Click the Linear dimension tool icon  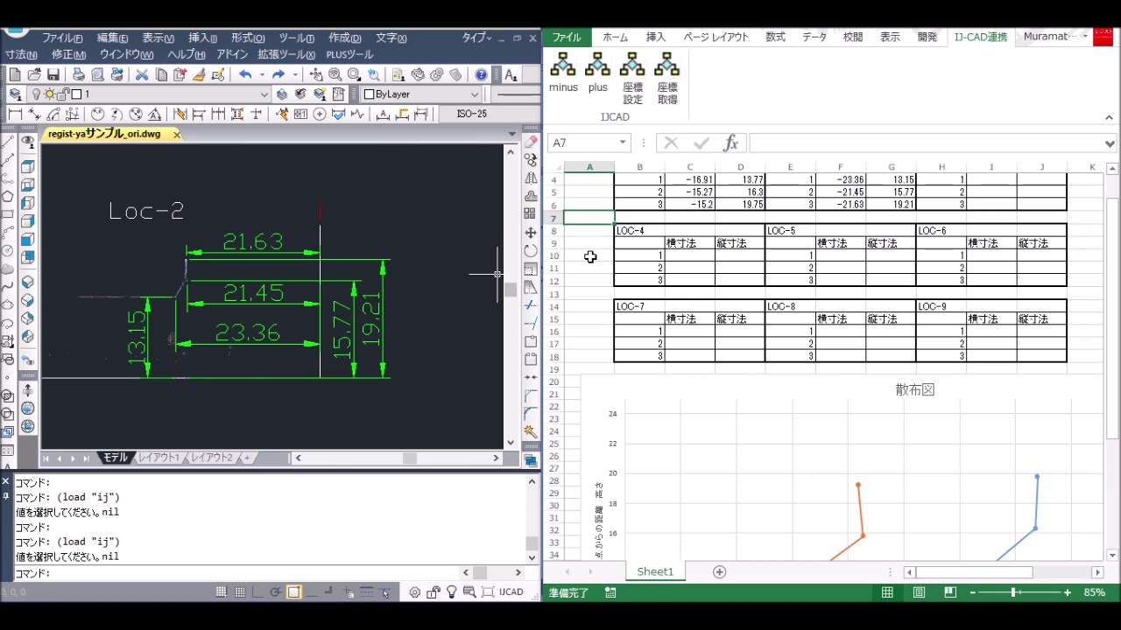(x=15, y=114)
